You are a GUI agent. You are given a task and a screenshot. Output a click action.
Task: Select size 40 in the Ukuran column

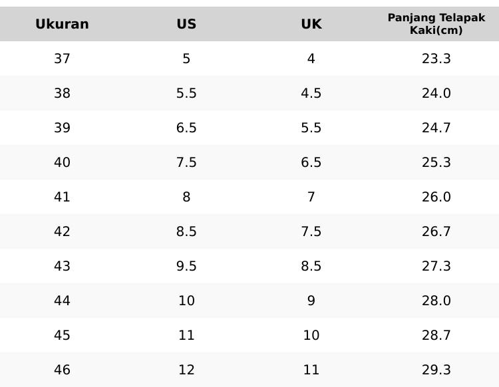[x=62, y=162]
